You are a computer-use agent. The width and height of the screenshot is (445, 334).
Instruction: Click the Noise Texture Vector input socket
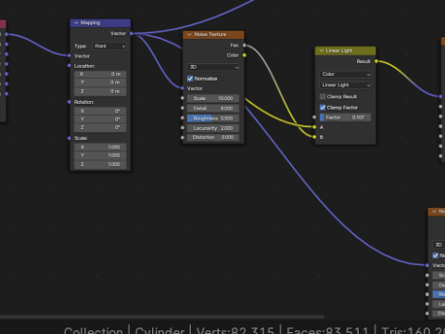pyautogui.click(x=183, y=88)
